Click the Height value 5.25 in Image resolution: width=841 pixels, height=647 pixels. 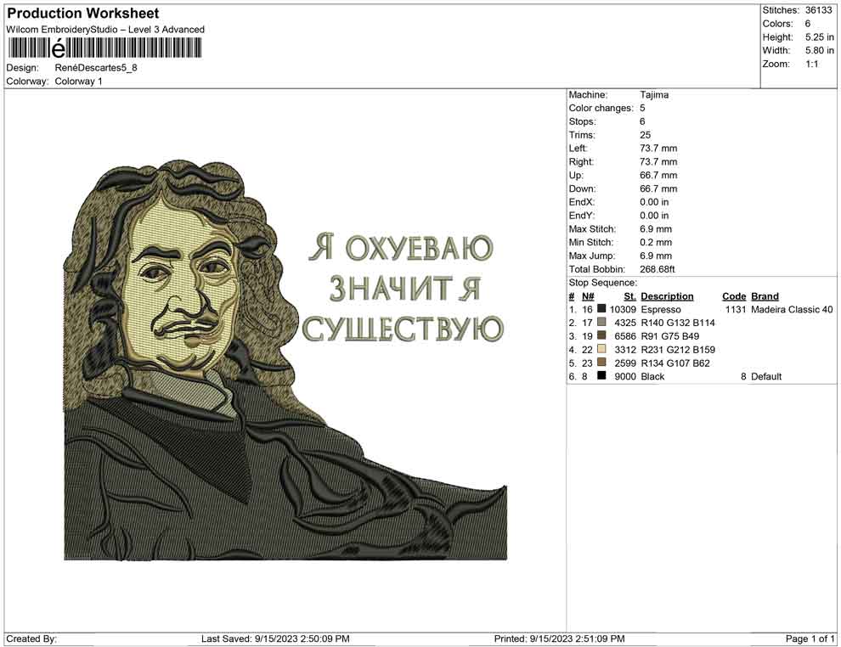(x=820, y=37)
